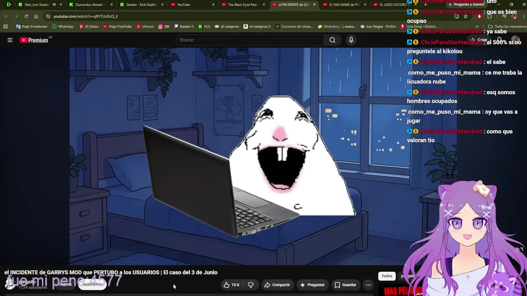Screen dimensions: 527x296
Task: Focus the Buscar search field
Action: click(x=250, y=40)
